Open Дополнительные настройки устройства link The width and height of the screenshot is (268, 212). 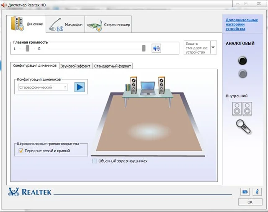(x=242, y=24)
